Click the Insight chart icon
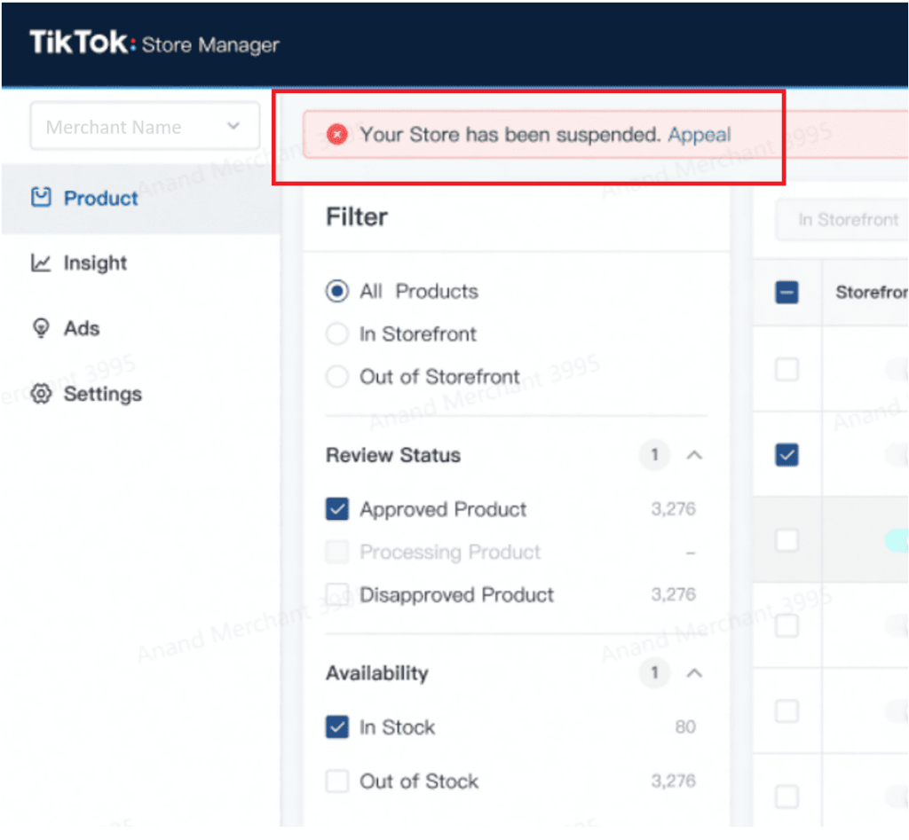Viewport: 909px width, 840px height. pyautogui.click(x=41, y=263)
